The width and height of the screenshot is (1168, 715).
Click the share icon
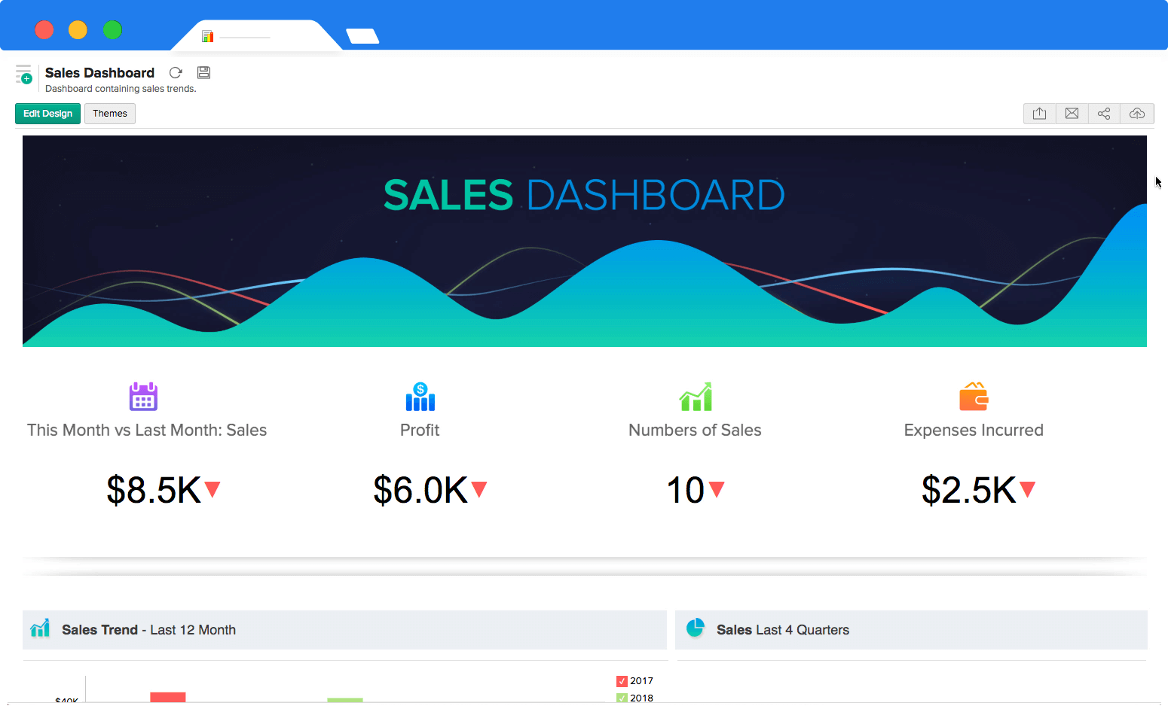1104,114
